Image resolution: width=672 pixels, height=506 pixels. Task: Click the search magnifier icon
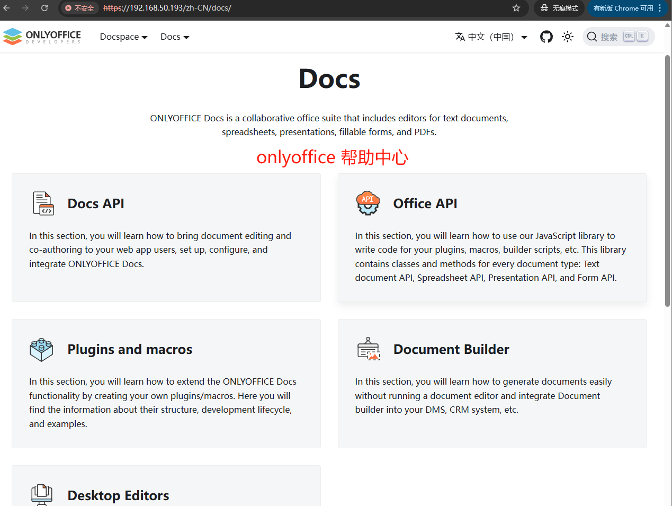[x=592, y=37]
